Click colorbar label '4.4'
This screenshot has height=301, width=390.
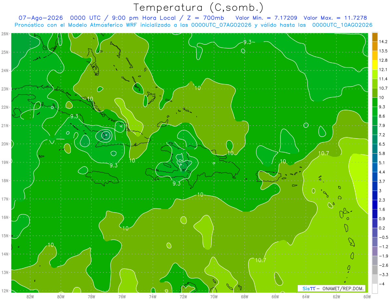pyautogui.click(x=382, y=172)
